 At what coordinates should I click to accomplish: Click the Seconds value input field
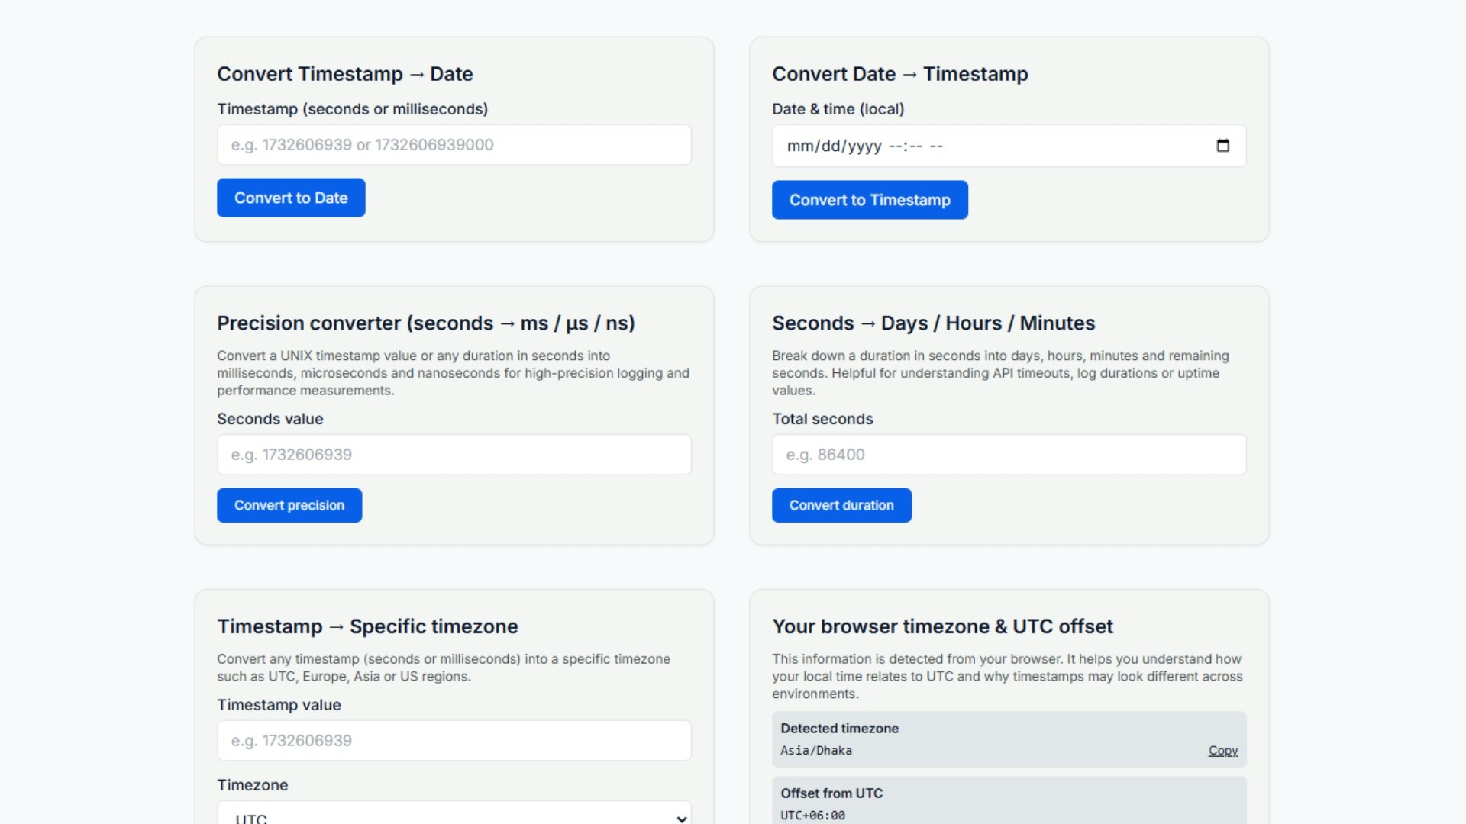454,454
